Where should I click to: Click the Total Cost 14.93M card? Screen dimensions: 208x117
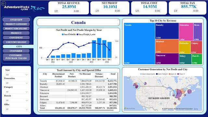(x=149, y=8)
